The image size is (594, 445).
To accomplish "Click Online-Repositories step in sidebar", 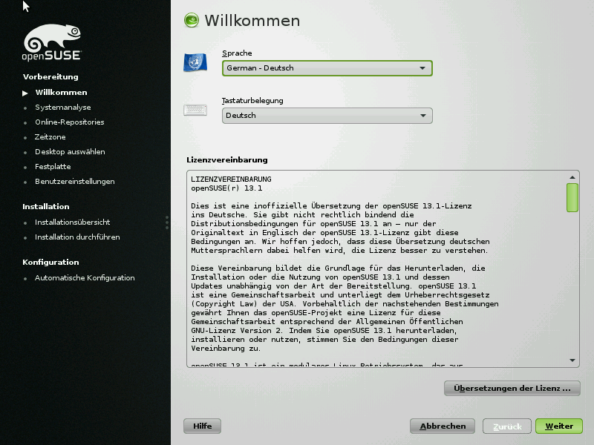I will (x=69, y=122).
